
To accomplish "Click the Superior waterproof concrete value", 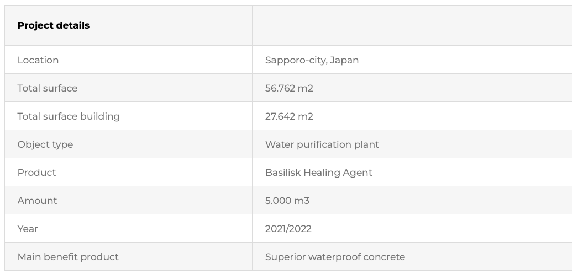I will (x=335, y=257).
